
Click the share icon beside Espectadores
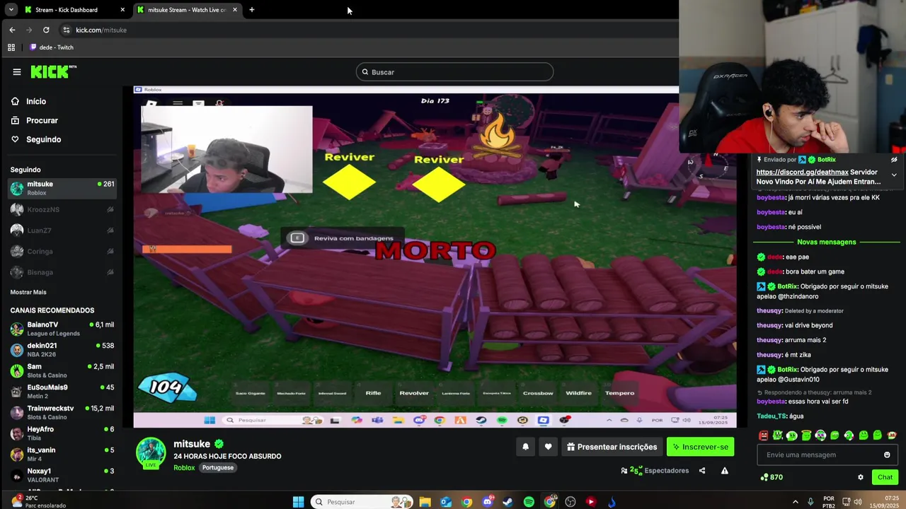pos(702,471)
